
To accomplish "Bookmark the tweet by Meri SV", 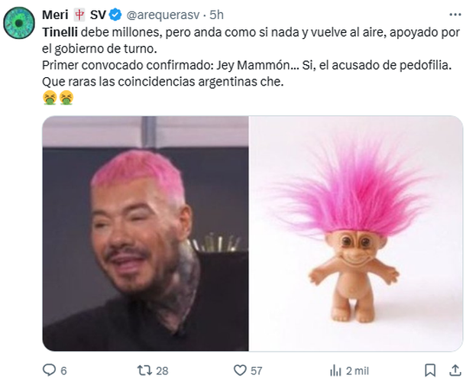I will 430,371.
